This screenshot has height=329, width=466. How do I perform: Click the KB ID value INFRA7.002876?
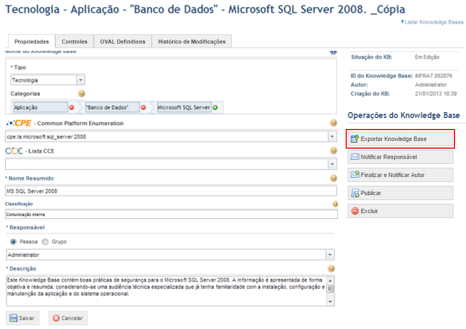click(x=434, y=76)
